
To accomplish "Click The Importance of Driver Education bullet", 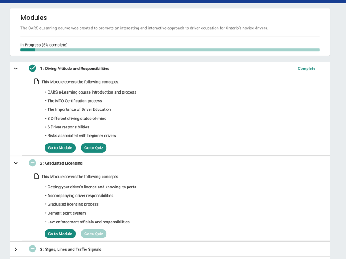I will click(79, 109).
